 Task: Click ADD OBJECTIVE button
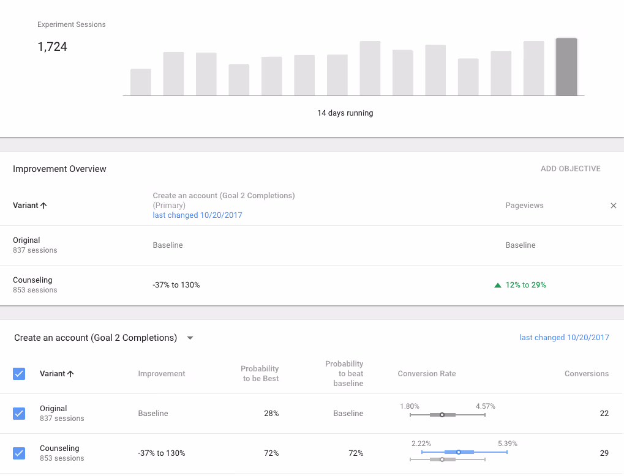tap(570, 169)
